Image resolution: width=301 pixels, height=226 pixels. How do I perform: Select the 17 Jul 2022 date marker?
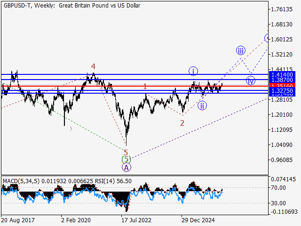pos(136,220)
